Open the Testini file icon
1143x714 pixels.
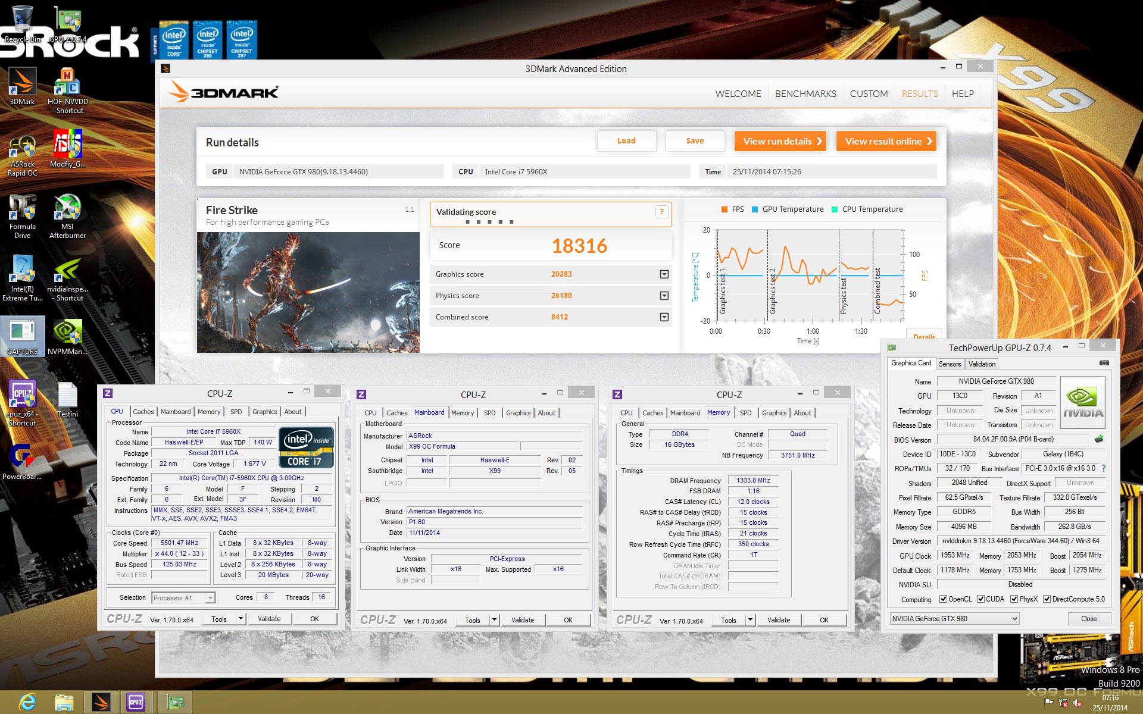coord(67,400)
